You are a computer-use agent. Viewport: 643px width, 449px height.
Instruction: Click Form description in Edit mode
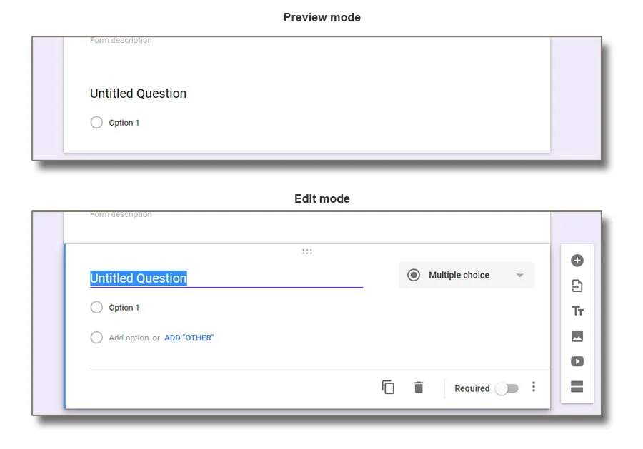(x=121, y=215)
